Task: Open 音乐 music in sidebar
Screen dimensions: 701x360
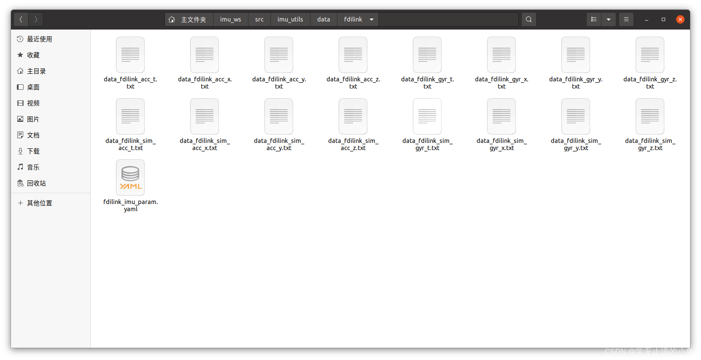Action: coord(51,167)
